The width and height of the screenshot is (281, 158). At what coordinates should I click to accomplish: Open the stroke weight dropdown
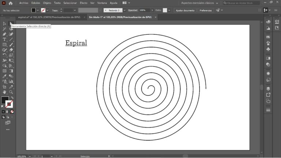[75, 10]
